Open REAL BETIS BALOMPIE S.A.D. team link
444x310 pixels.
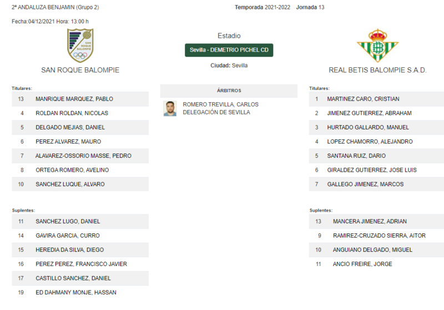pos(377,70)
